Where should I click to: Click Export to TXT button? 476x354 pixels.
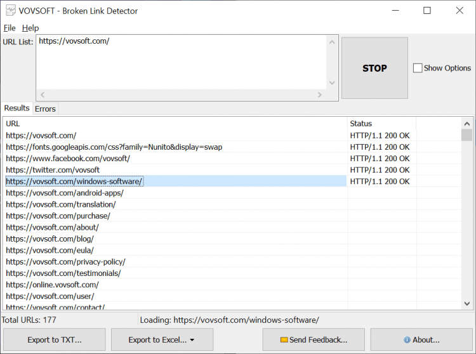coord(55,340)
